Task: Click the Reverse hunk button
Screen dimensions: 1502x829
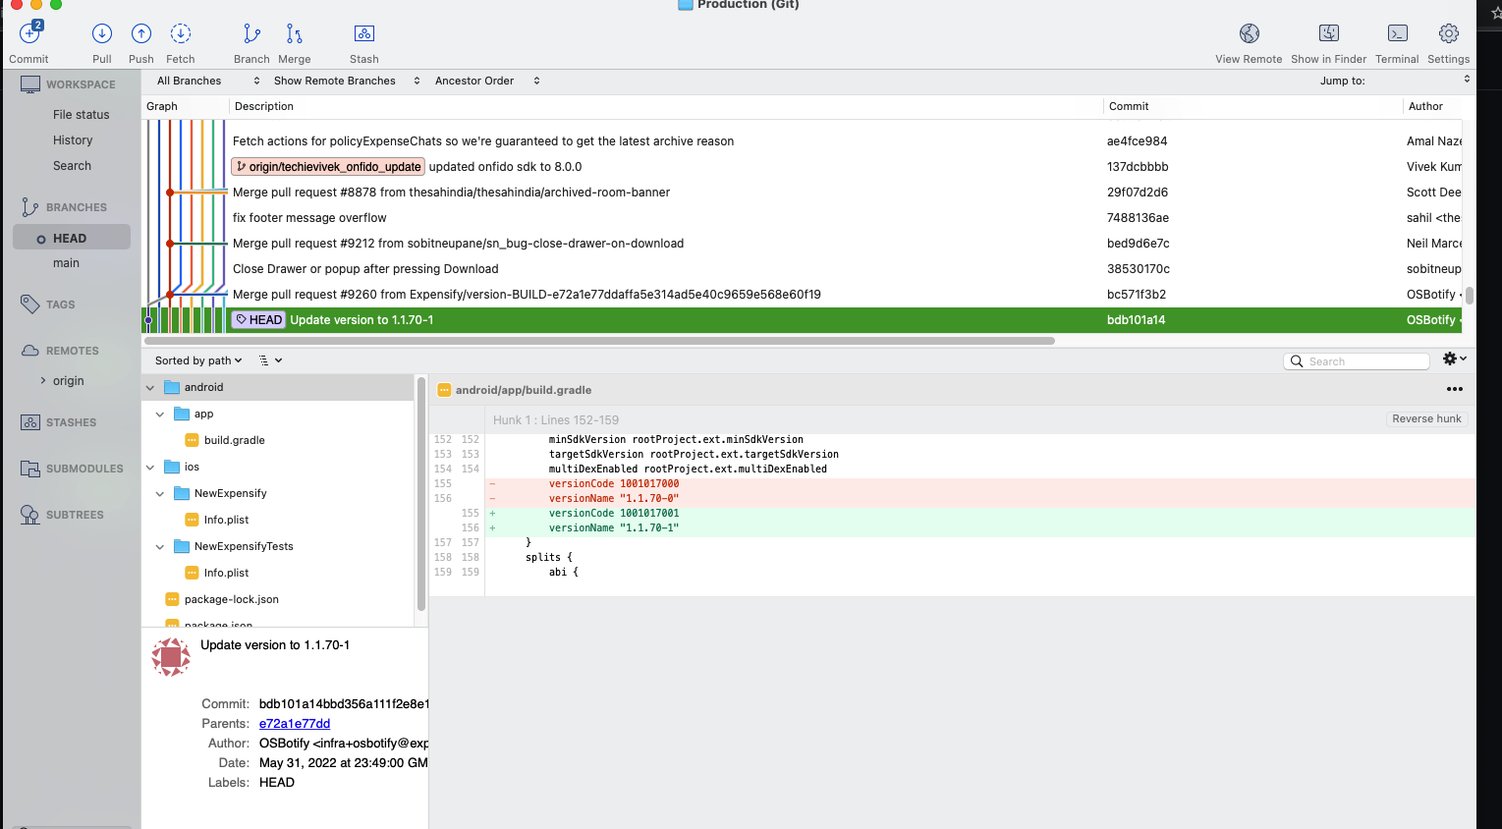Action: pos(1426,418)
